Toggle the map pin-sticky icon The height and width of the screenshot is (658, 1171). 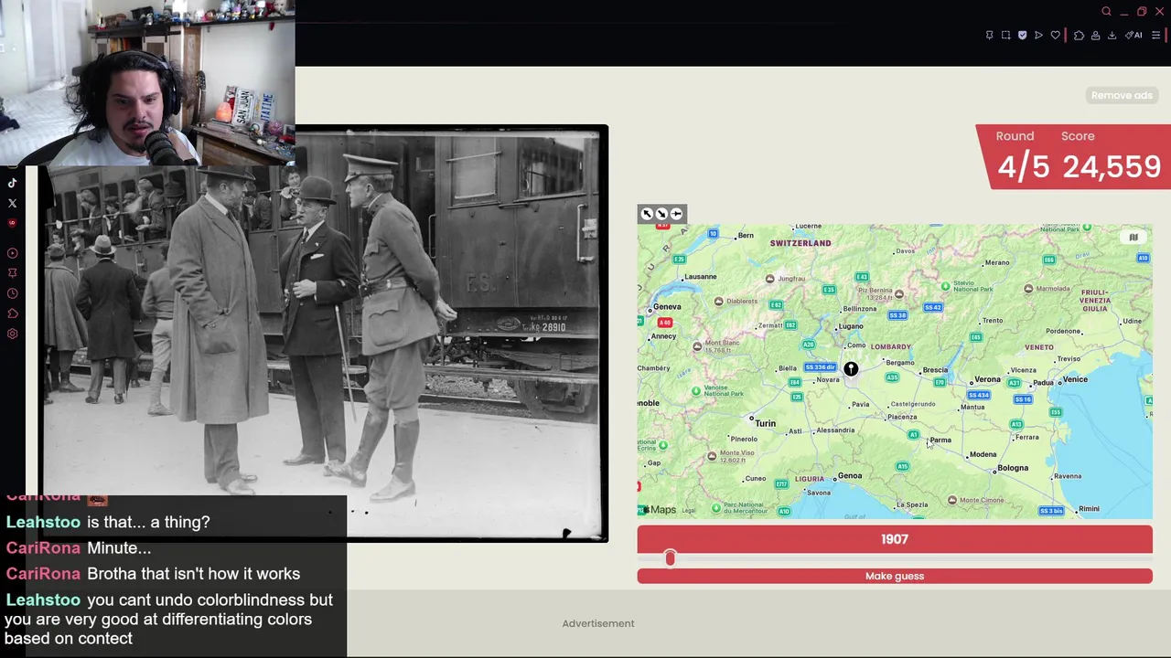pos(676,214)
